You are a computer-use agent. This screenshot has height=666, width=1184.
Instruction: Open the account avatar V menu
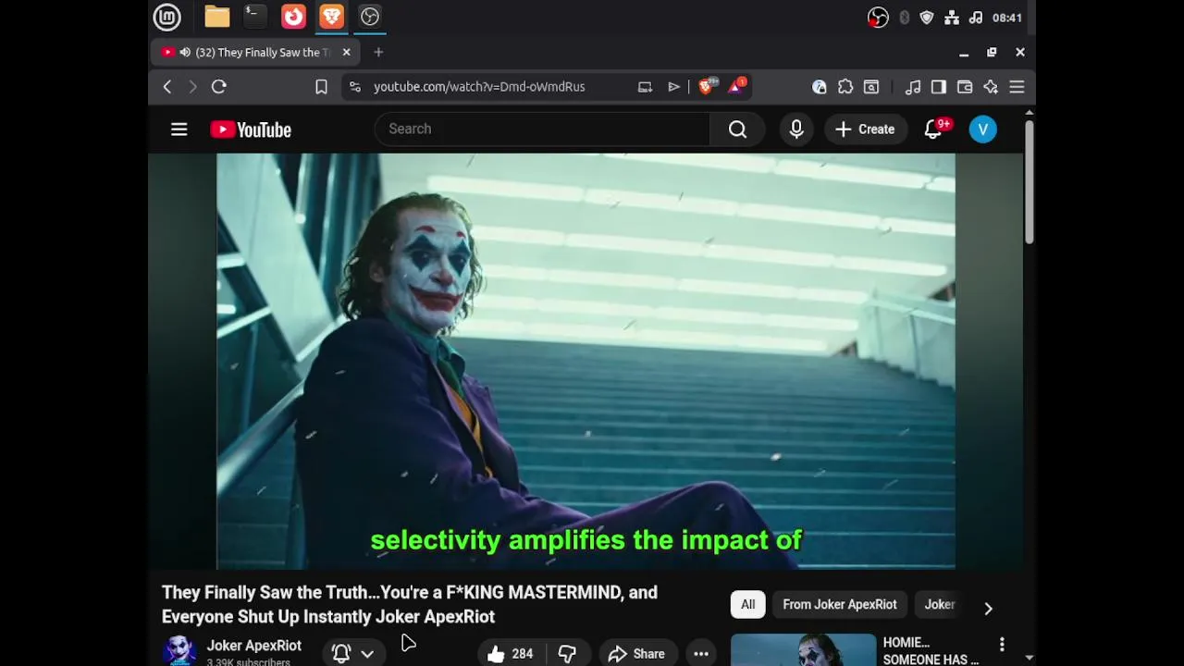tap(983, 129)
